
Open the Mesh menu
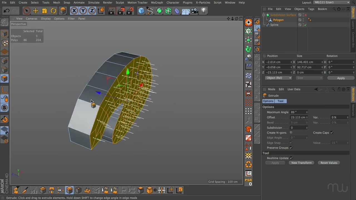click(56, 2)
